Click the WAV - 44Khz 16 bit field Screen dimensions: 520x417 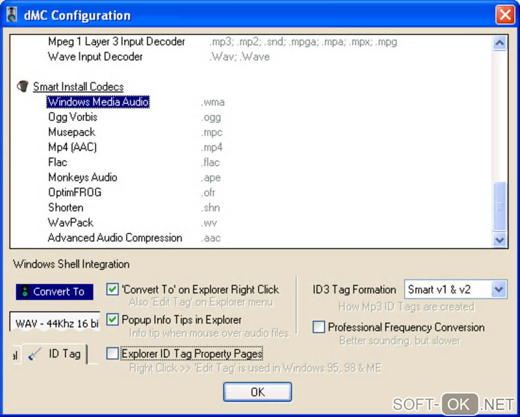[x=55, y=322]
